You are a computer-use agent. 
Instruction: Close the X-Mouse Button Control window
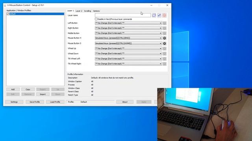(x=167, y=5)
